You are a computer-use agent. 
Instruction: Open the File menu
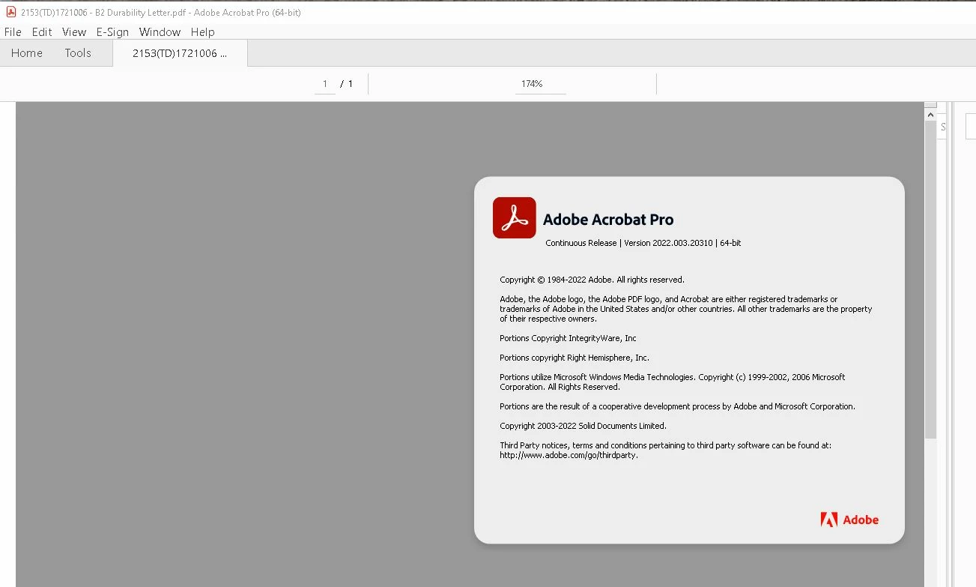(13, 32)
